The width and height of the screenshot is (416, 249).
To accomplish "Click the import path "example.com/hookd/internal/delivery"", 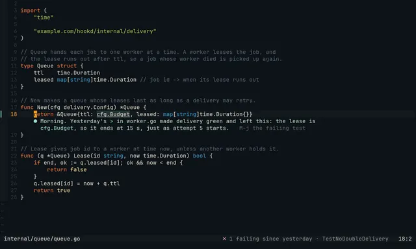I will point(95,31).
